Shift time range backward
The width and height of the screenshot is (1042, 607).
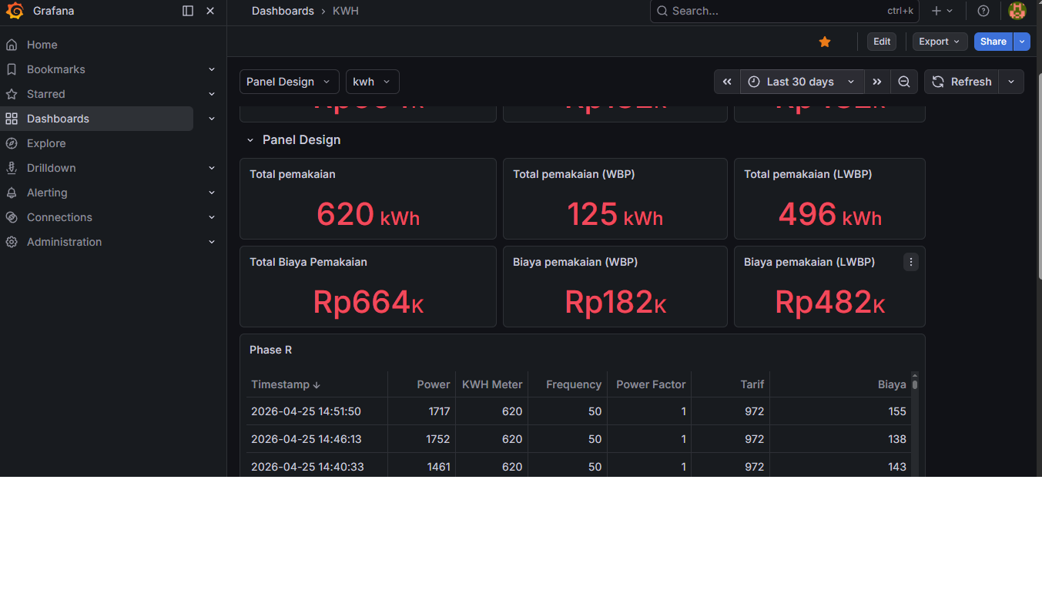(727, 82)
